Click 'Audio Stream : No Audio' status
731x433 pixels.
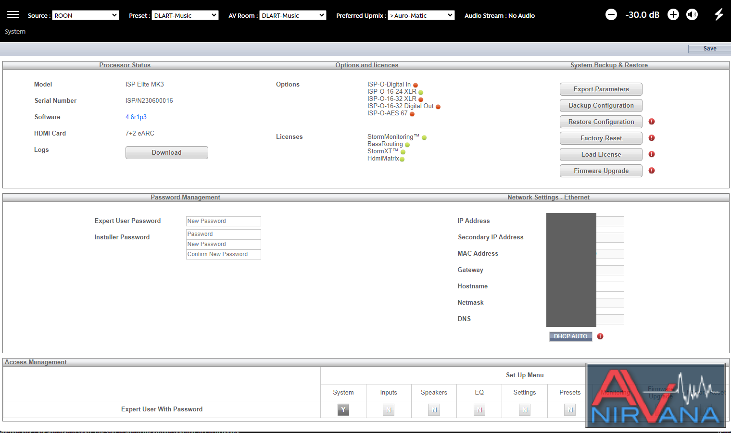500,15
